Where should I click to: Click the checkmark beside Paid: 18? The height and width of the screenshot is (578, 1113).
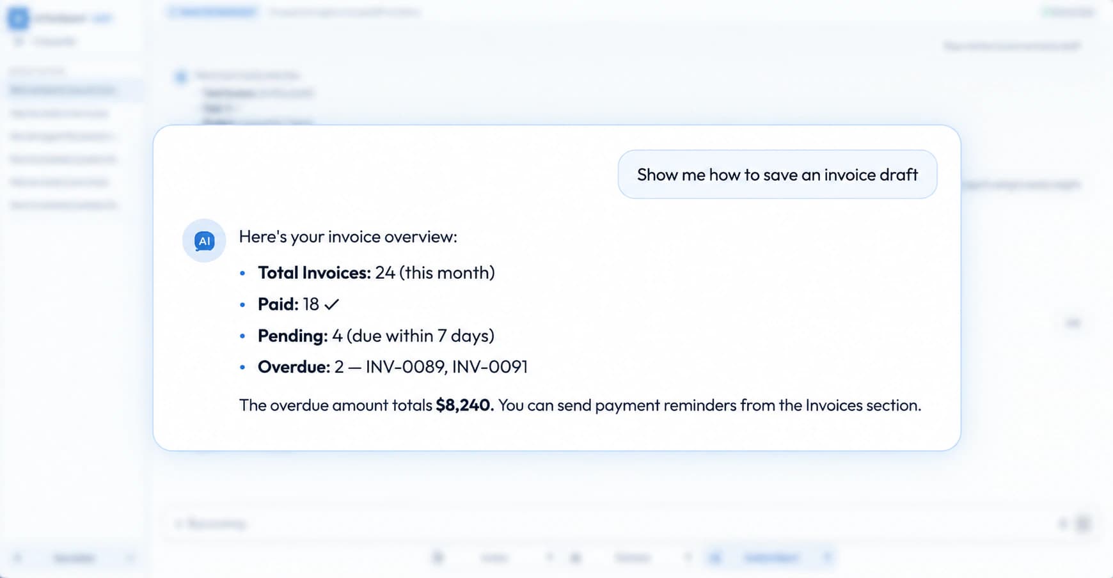tap(331, 304)
